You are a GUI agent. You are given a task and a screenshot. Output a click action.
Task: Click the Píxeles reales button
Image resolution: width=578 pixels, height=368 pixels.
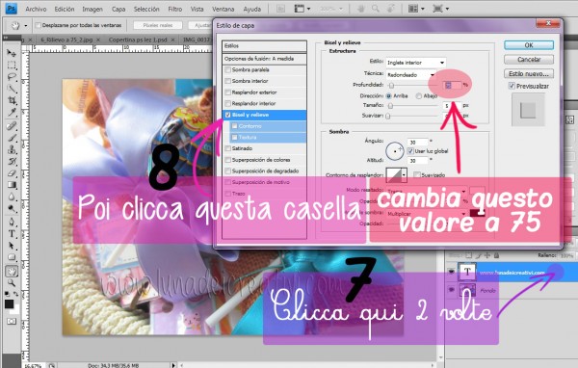158,25
